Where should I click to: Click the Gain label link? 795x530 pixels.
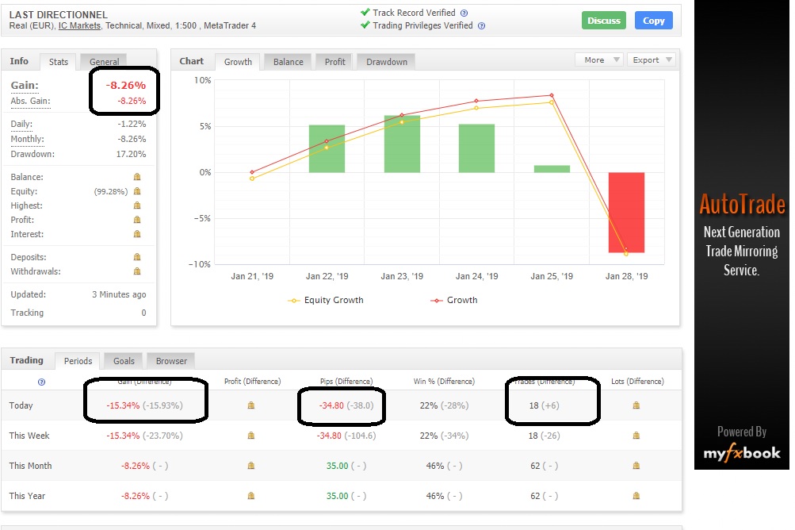pos(25,85)
